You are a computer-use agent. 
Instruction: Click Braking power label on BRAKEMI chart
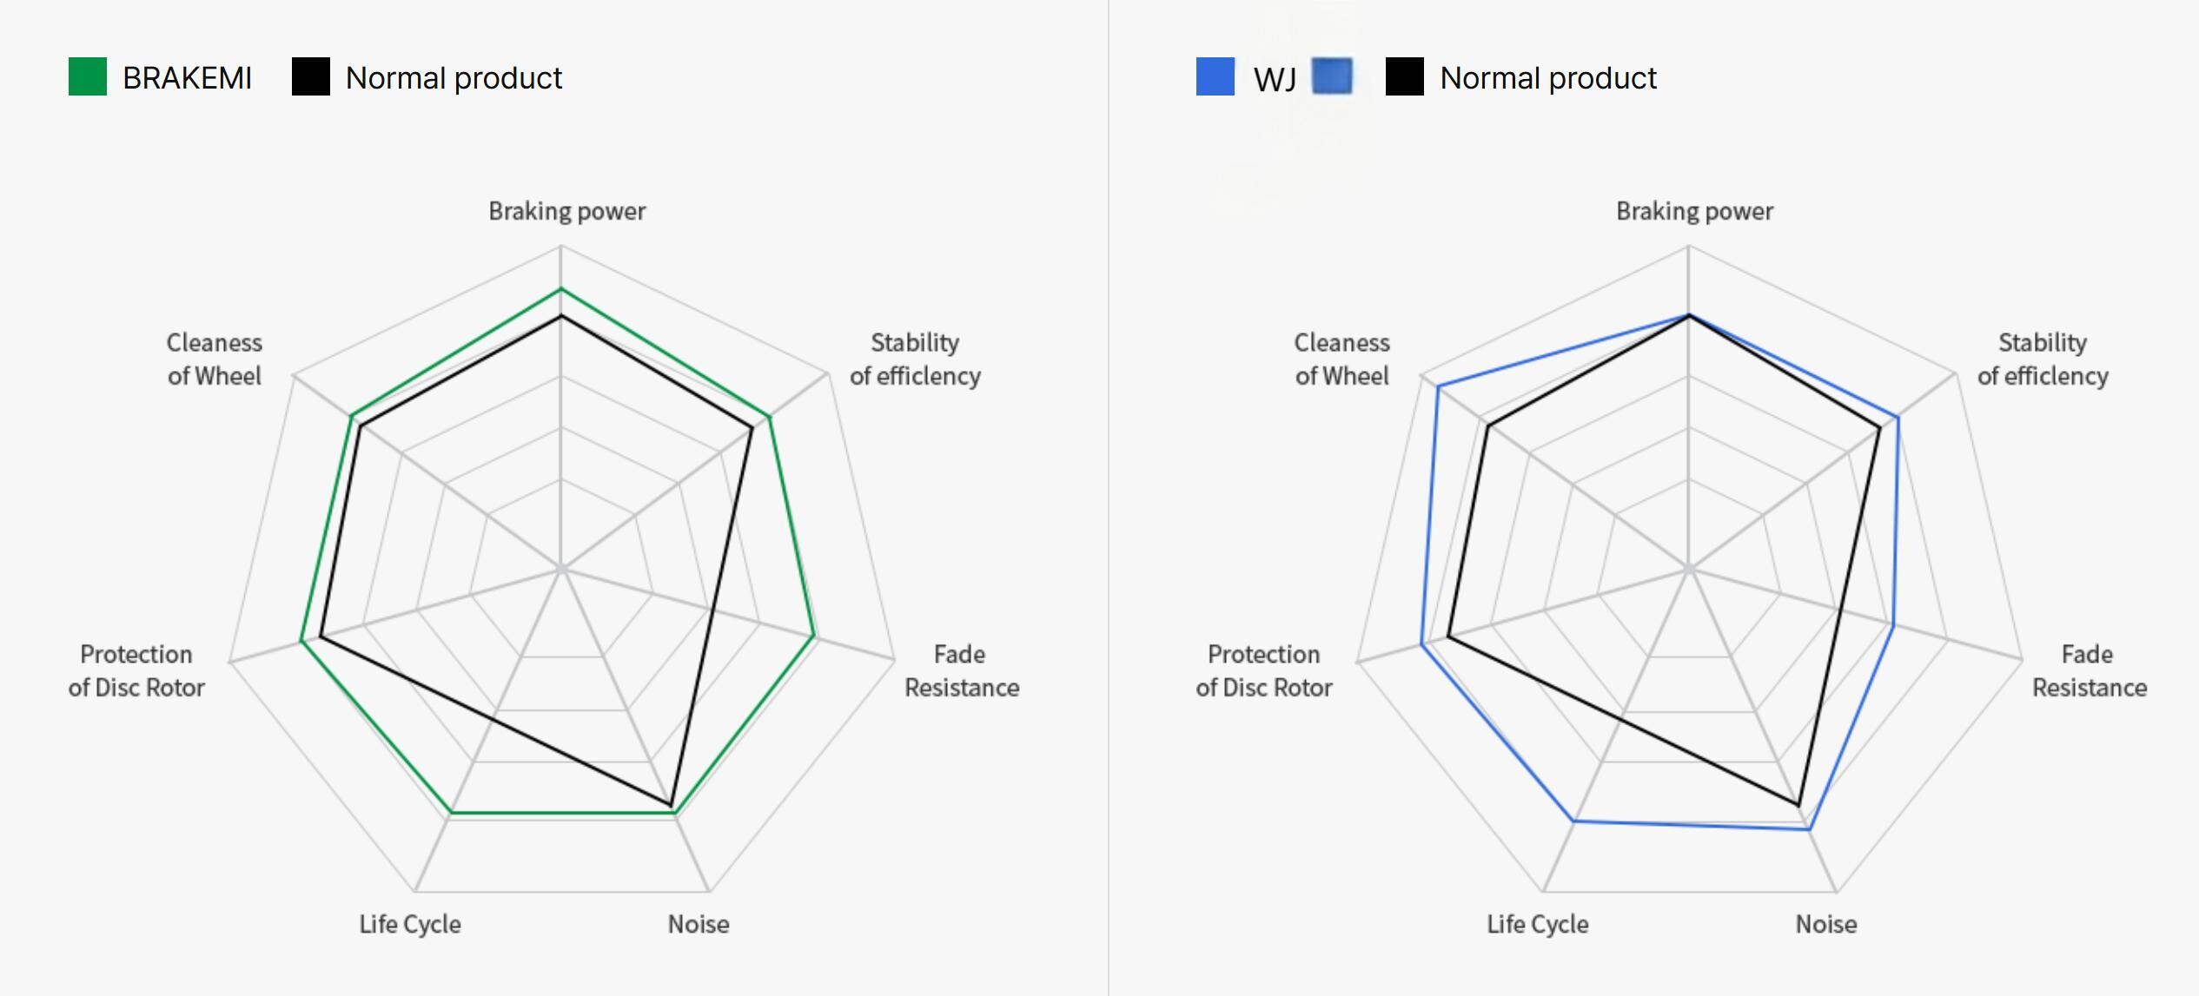(566, 211)
